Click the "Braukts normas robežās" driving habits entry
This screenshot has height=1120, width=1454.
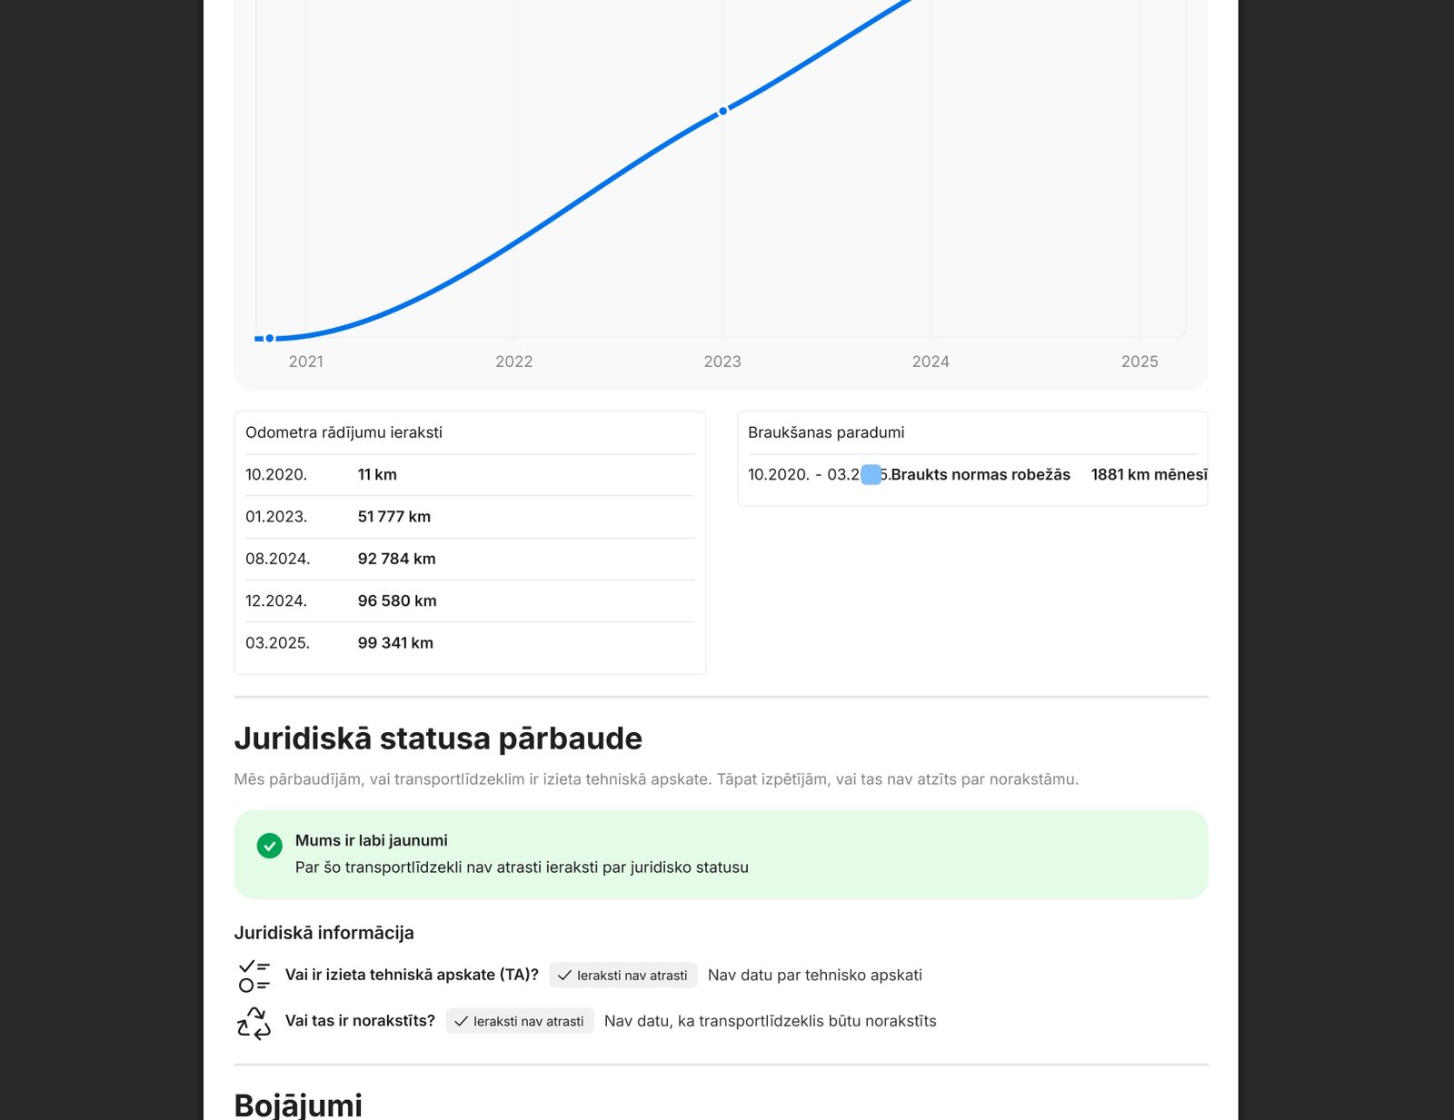coord(981,475)
